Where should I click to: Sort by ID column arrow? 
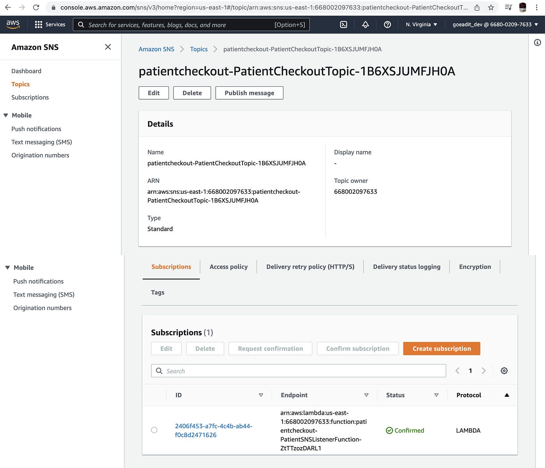[x=261, y=395]
